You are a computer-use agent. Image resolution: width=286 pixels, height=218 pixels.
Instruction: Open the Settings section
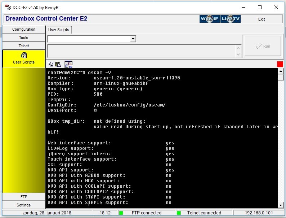(x=23, y=205)
